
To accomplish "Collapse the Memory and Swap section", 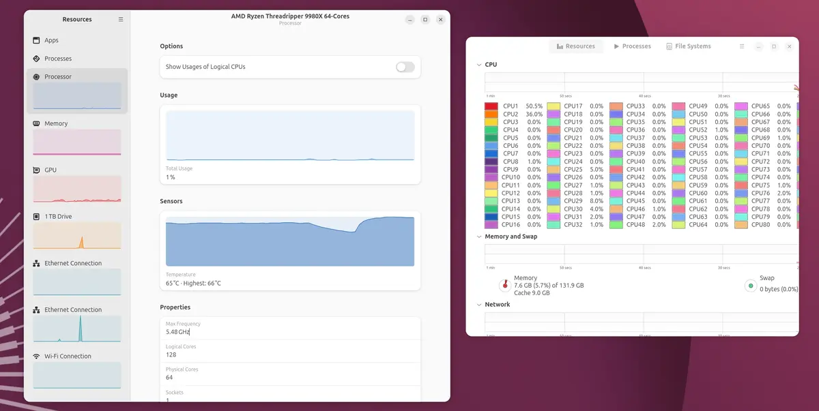I will point(478,237).
